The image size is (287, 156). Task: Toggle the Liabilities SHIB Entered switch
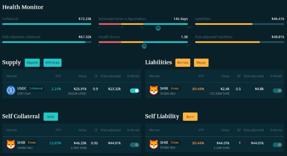277,91
